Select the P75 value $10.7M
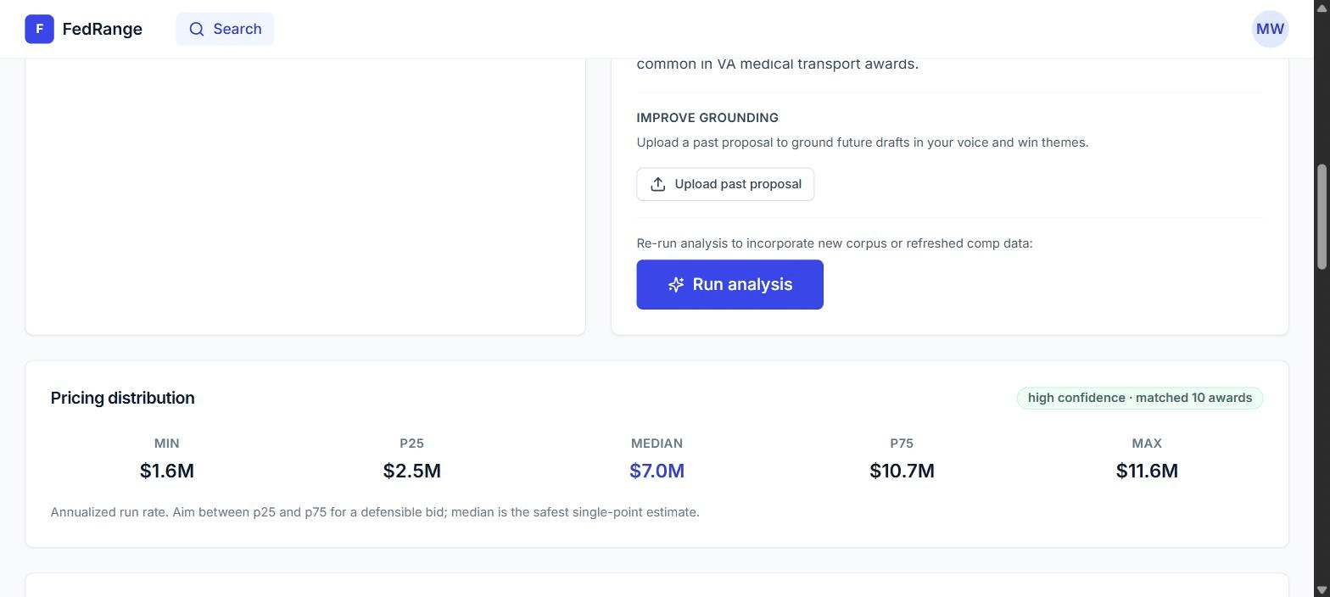Screen dimensions: 1330x597 point(902,471)
